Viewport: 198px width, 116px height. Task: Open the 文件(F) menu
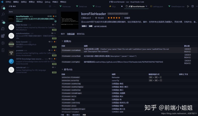click(x=8, y=2)
